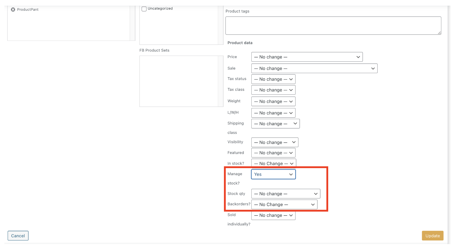The height and width of the screenshot is (251, 458).
Task: Click the ProductPant product name
Action: pyautogui.click(x=28, y=9)
